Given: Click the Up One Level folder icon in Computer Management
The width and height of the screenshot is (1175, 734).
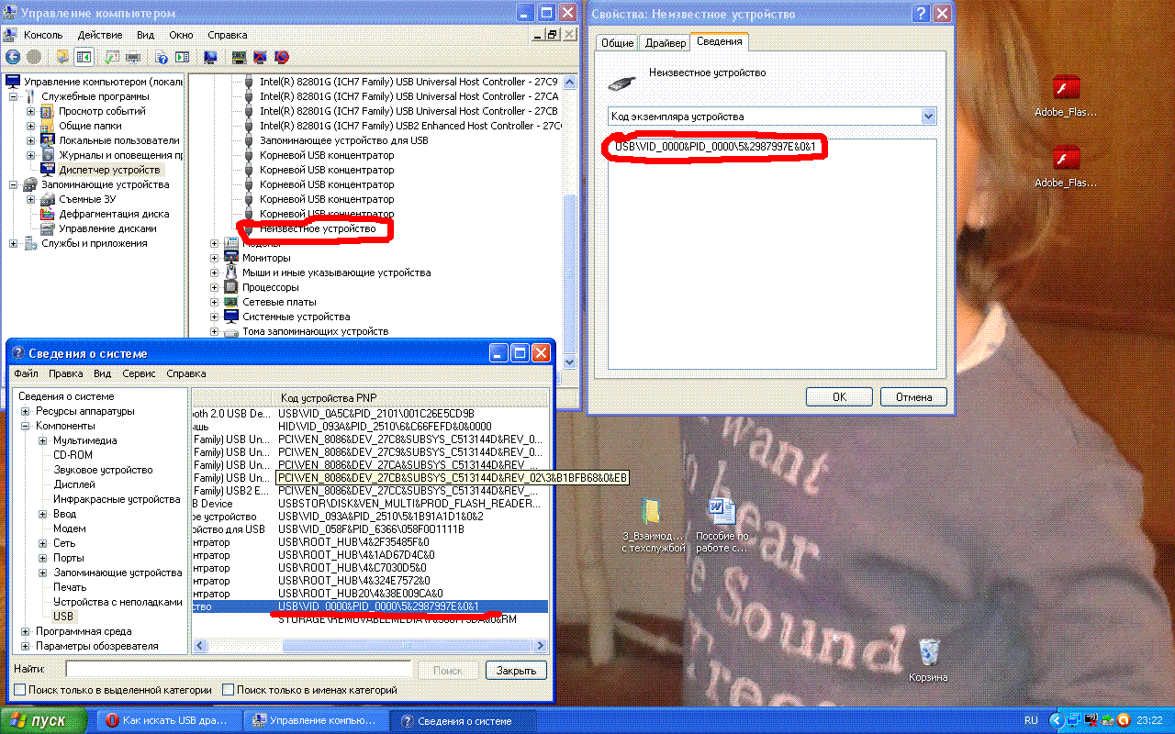Looking at the screenshot, I should (x=62, y=57).
